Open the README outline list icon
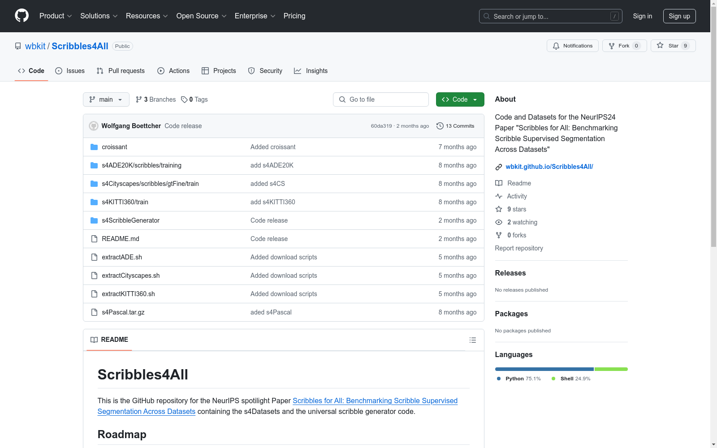Viewport: 717px width, 448px height. 473,340
